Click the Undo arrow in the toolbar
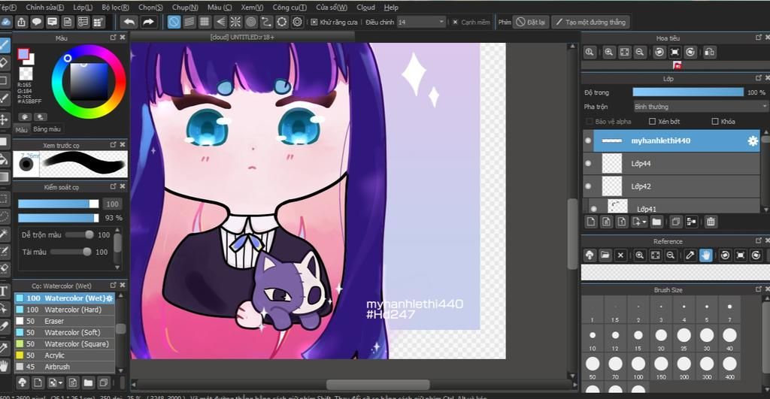770x399 pixels. pos(129,22)
